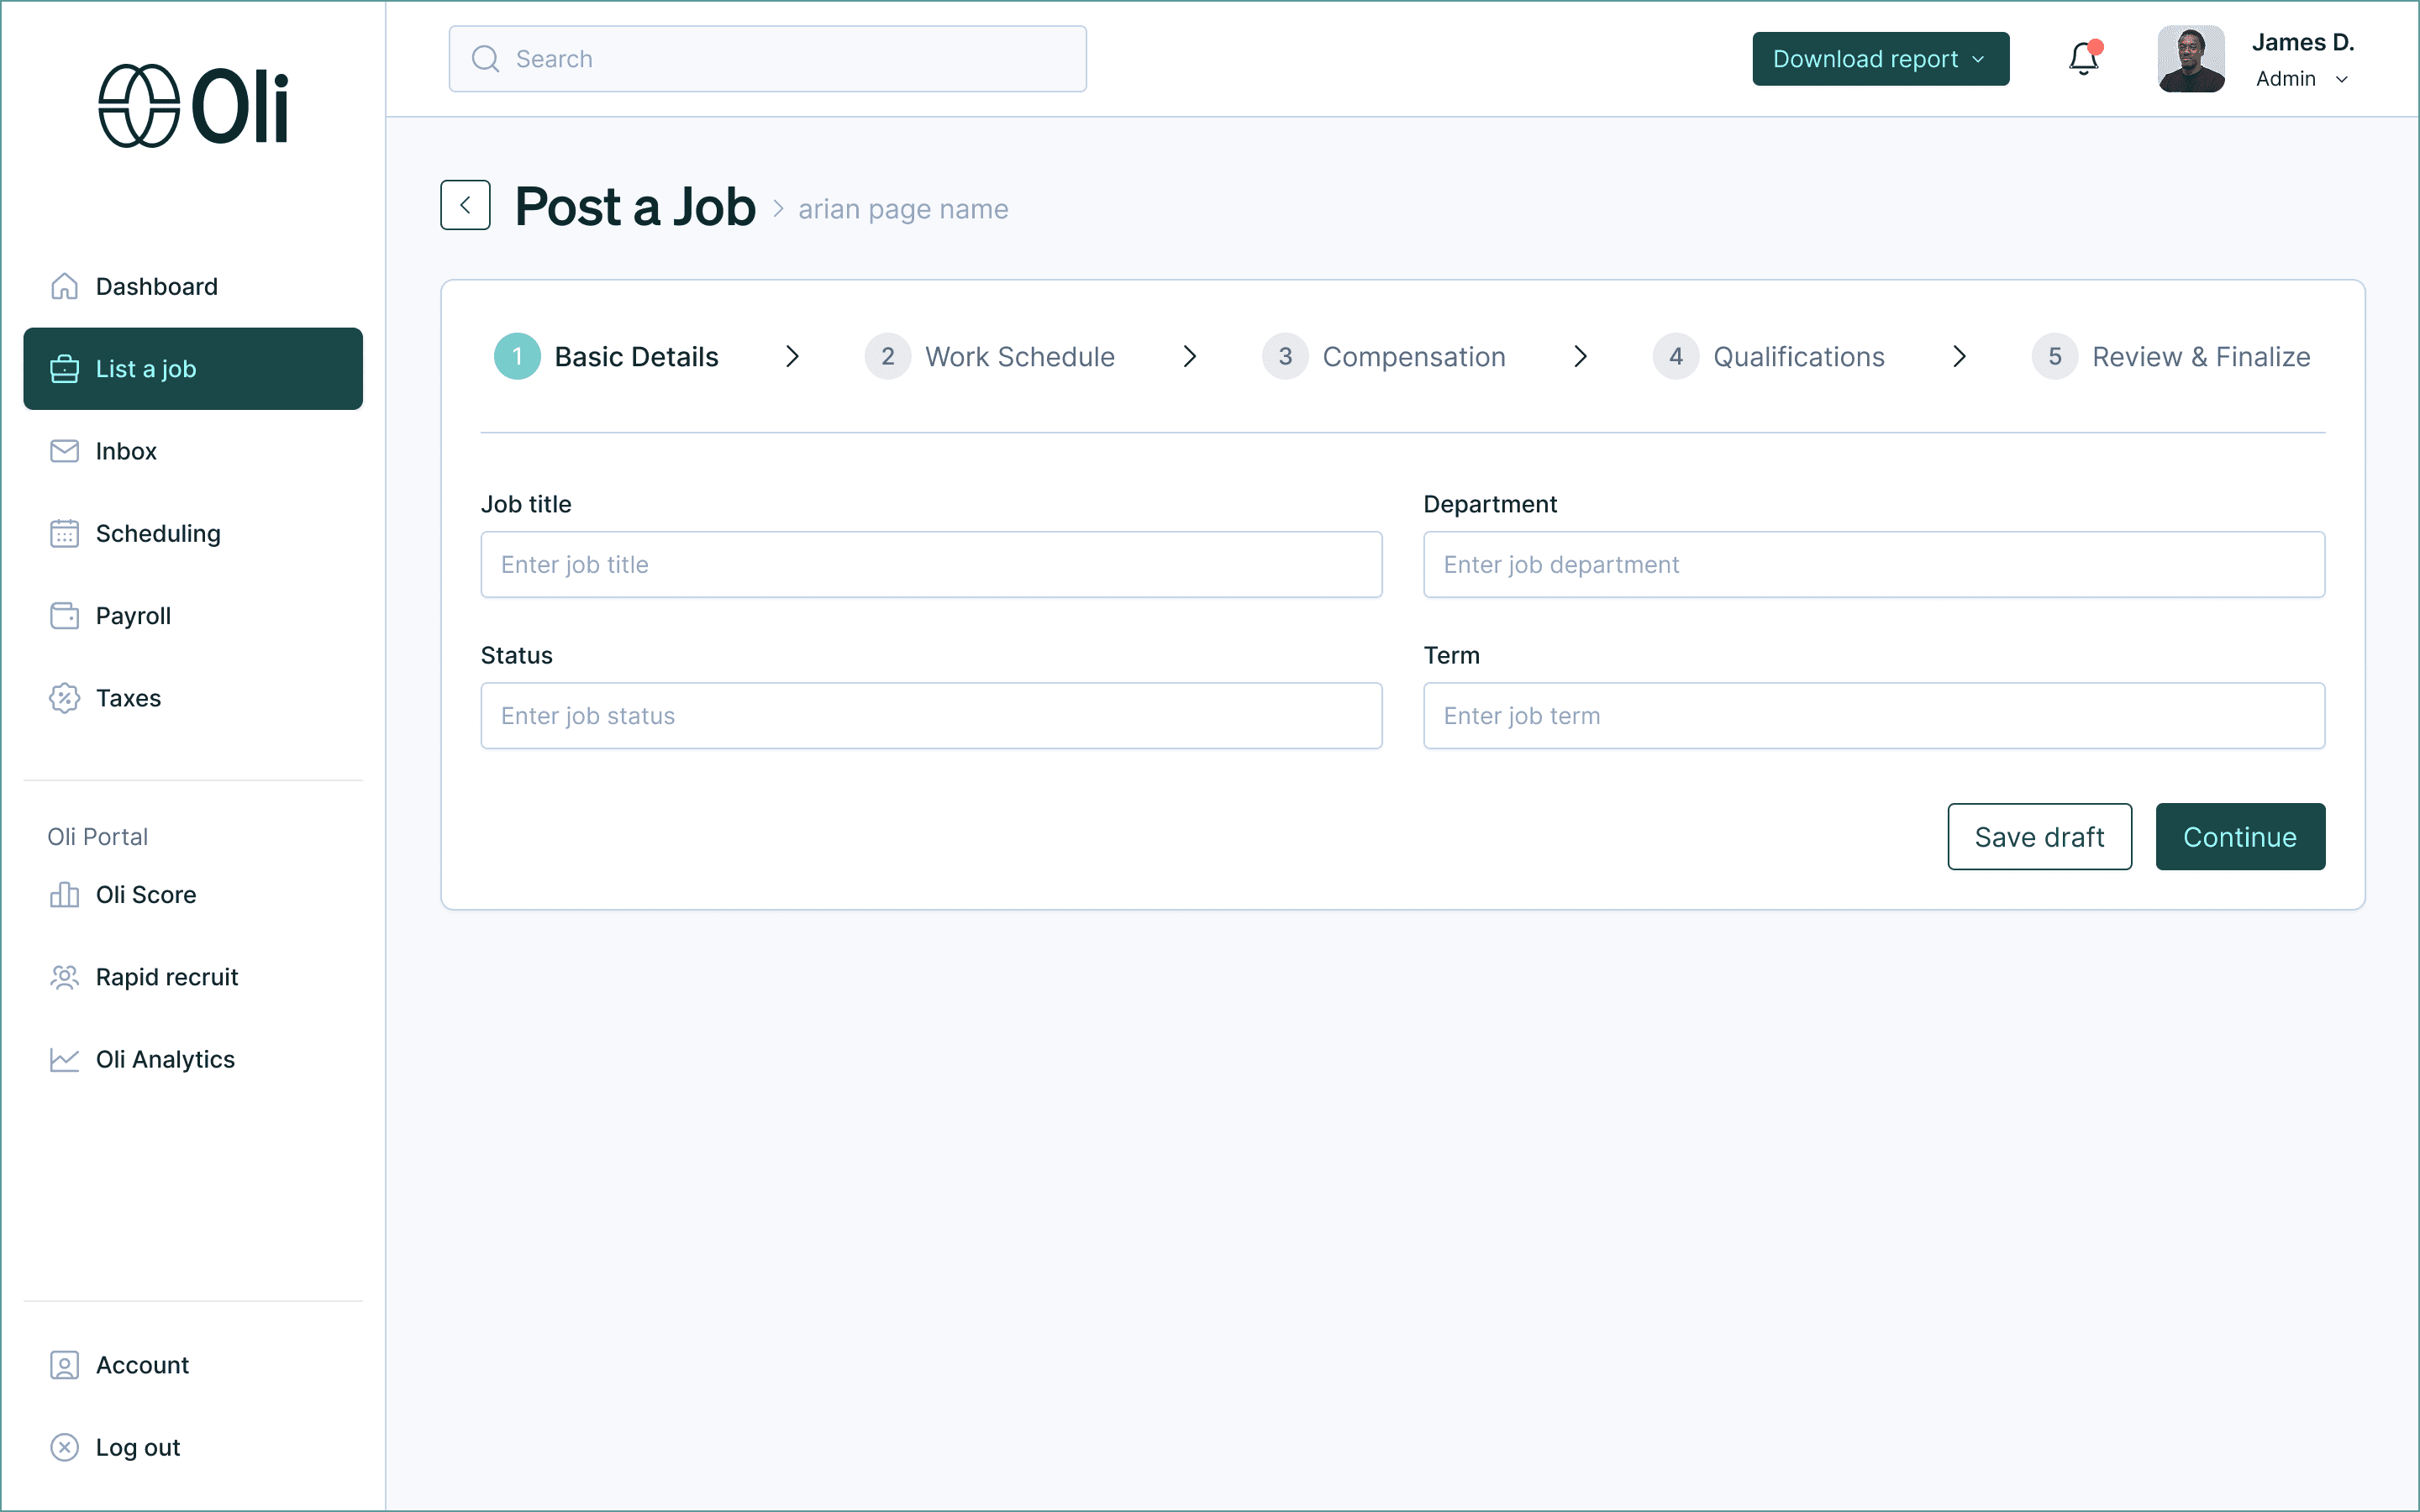Click James D. profile avatar
This screenshot has width=2420, height=1512.
pyautogui.click(x=2190, y=59)
